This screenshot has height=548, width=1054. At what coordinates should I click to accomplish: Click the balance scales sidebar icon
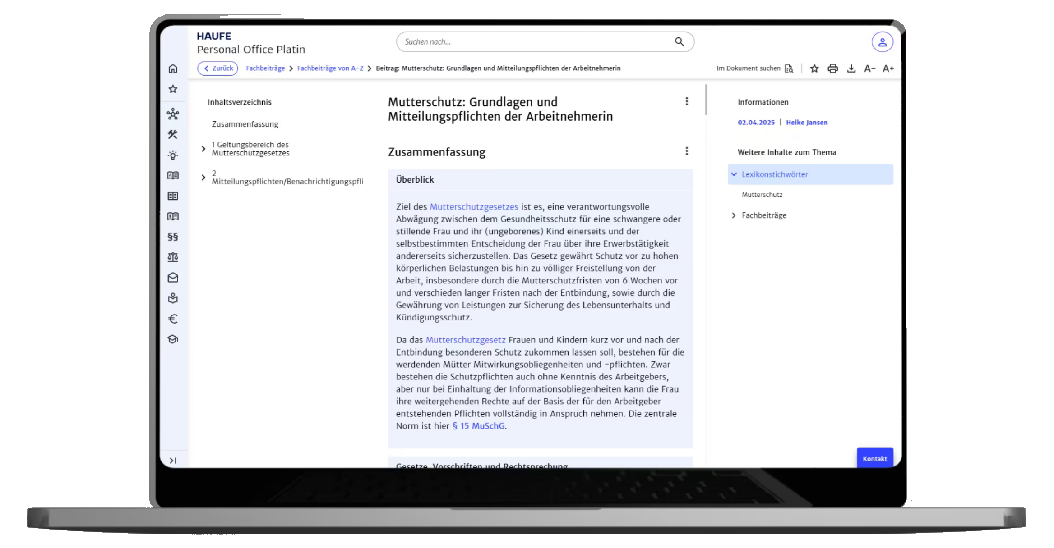173,257
